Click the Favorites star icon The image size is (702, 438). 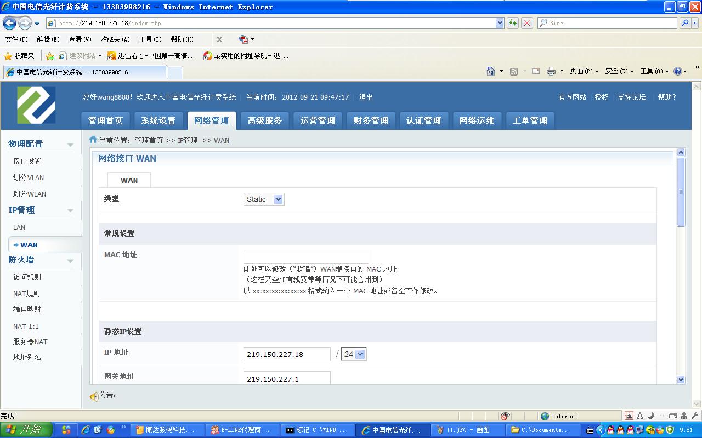click(8, 56)
